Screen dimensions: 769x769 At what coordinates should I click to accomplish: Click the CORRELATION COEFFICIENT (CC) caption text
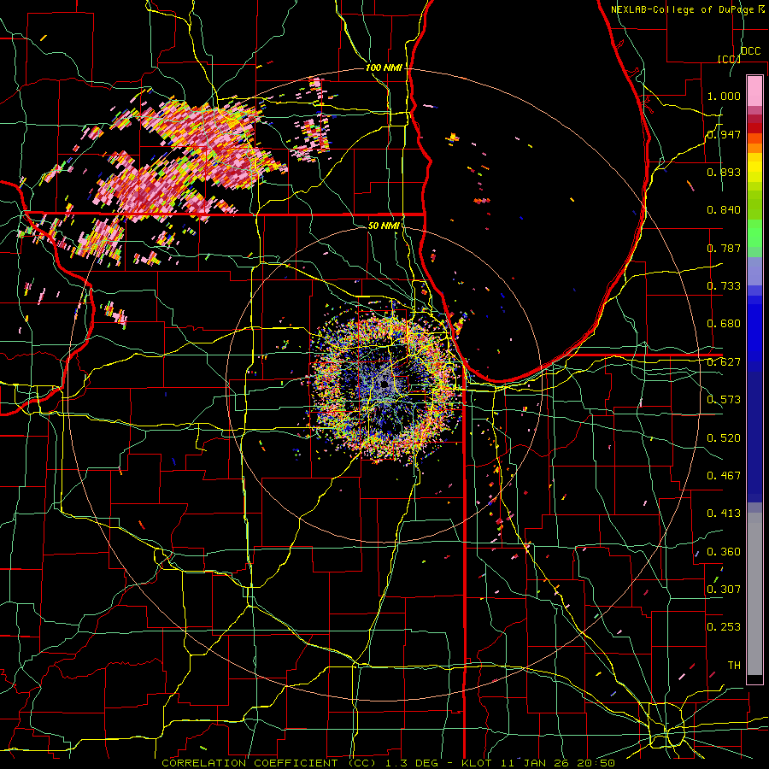coord(269,763)
